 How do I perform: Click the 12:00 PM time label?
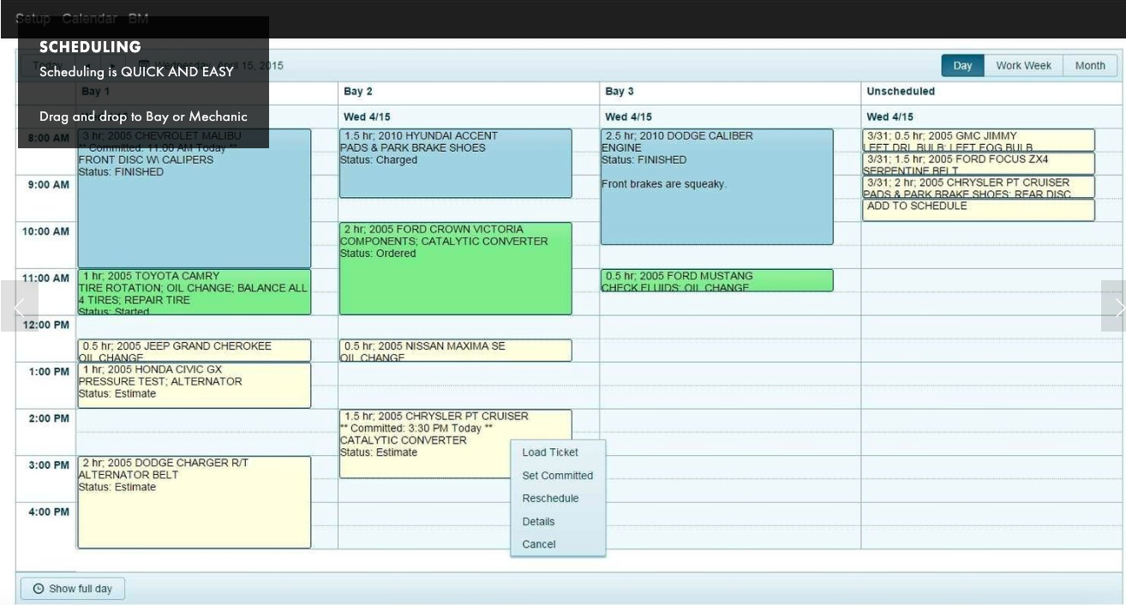pos(45,325)
